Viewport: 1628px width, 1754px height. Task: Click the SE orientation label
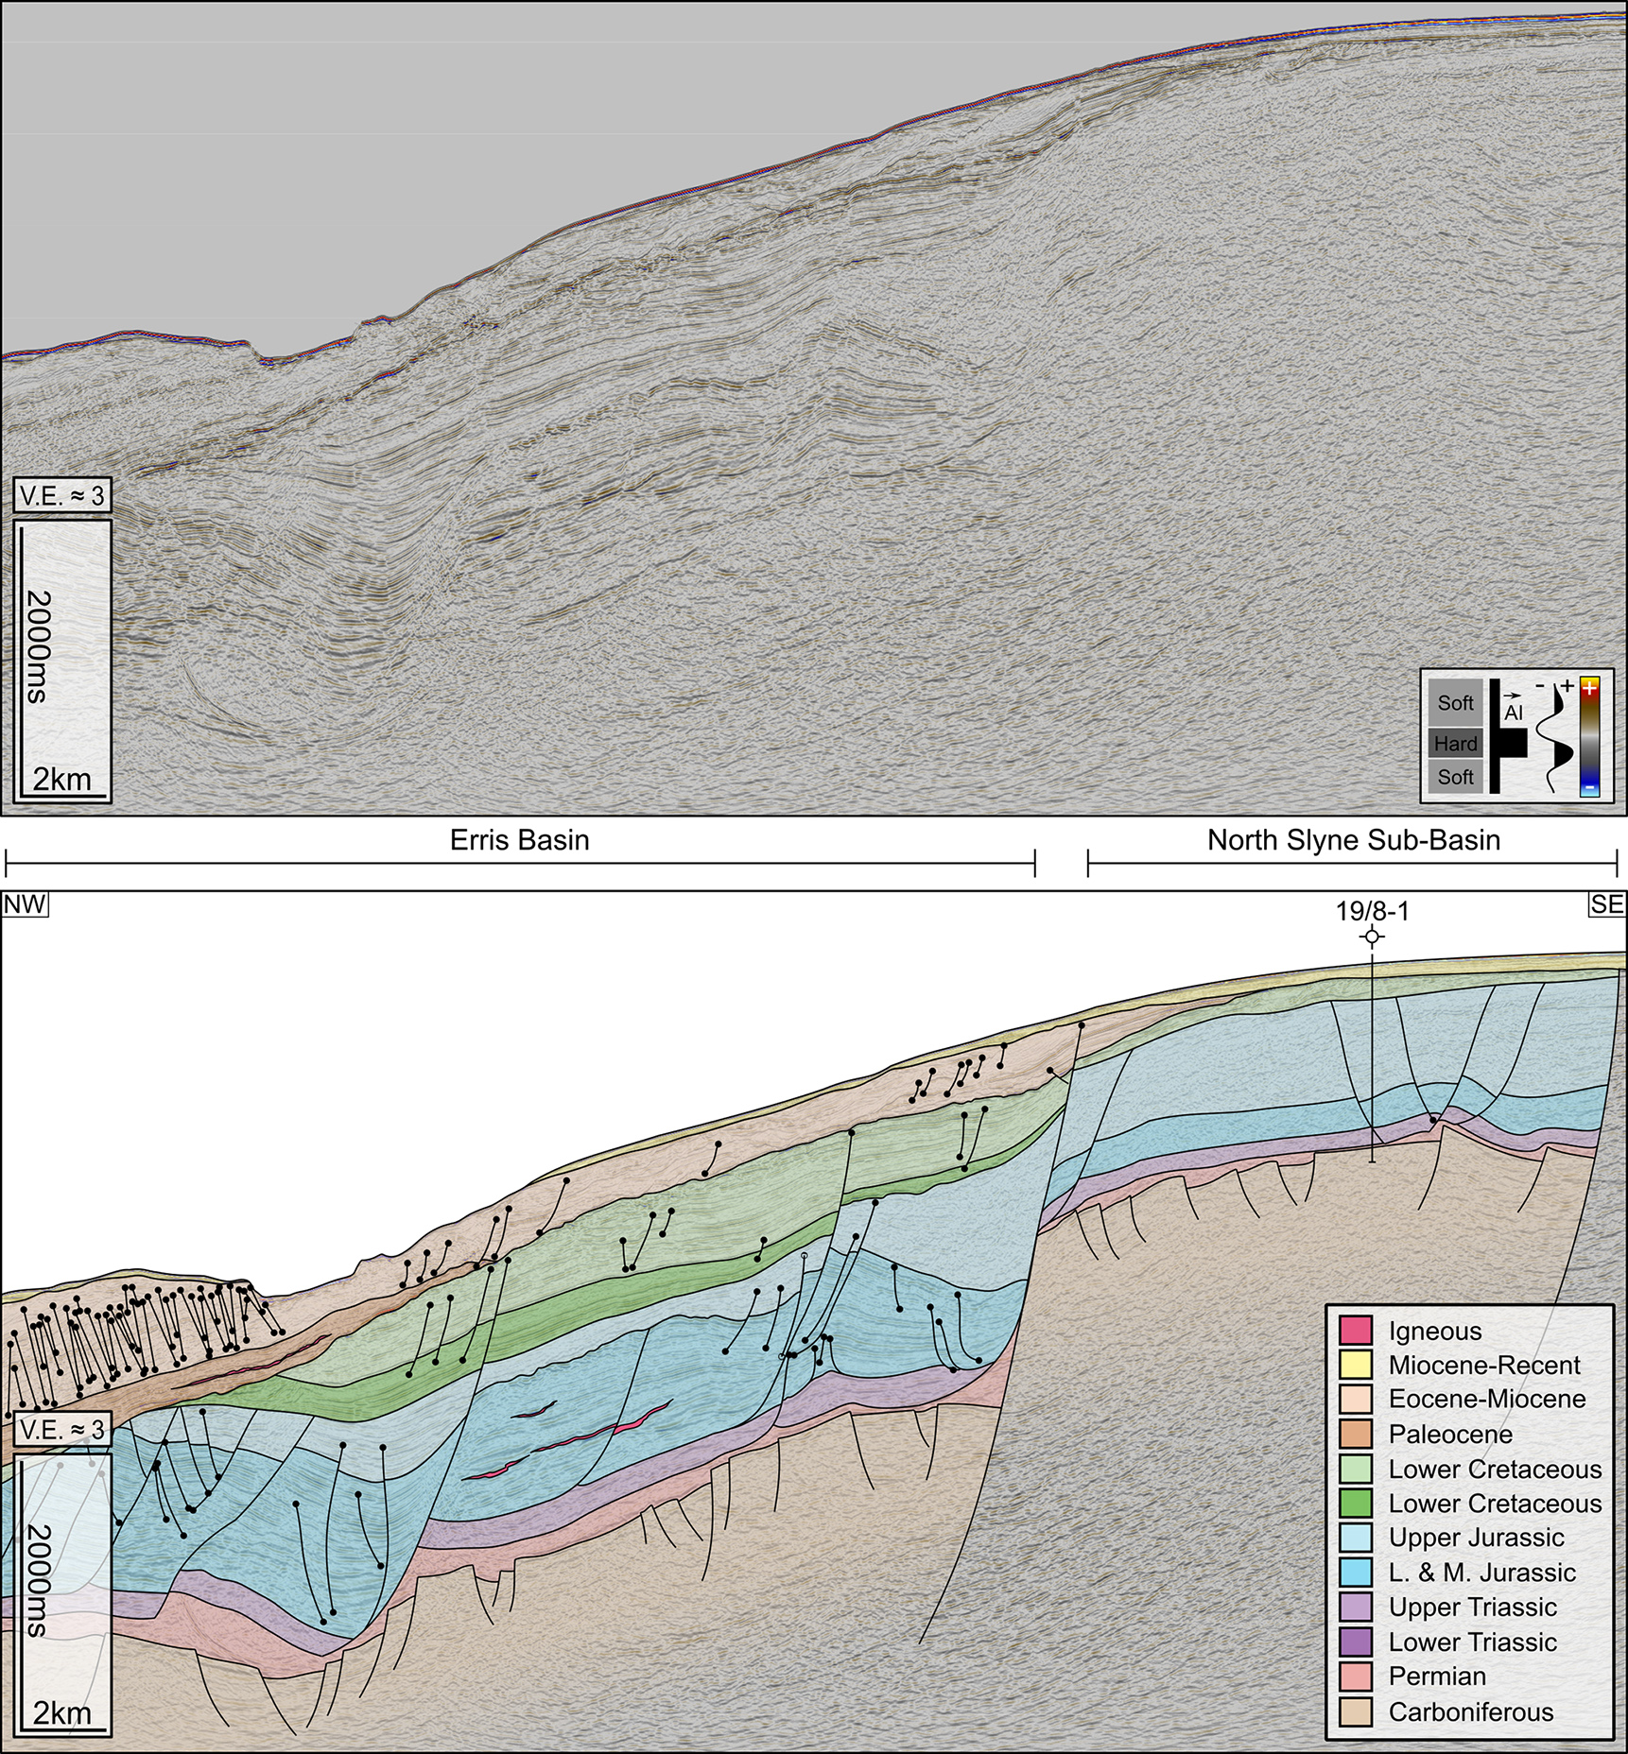[x=1606, y=904]
